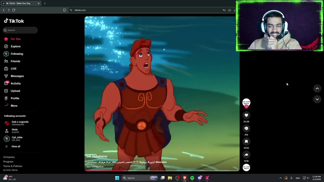Go to next video with down arrow
324x182 pixels.
tap(317, 99)
